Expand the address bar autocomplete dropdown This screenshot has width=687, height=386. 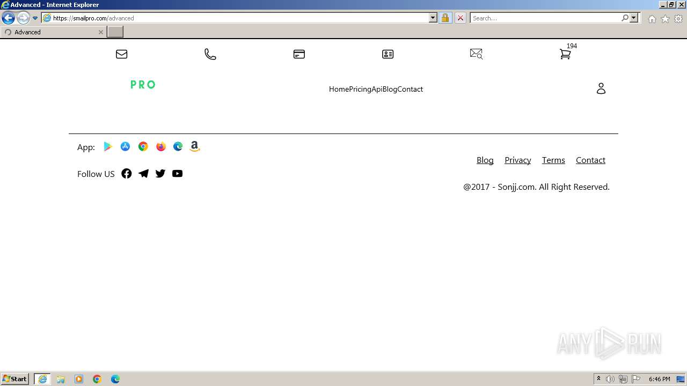[x=433, y=18]
